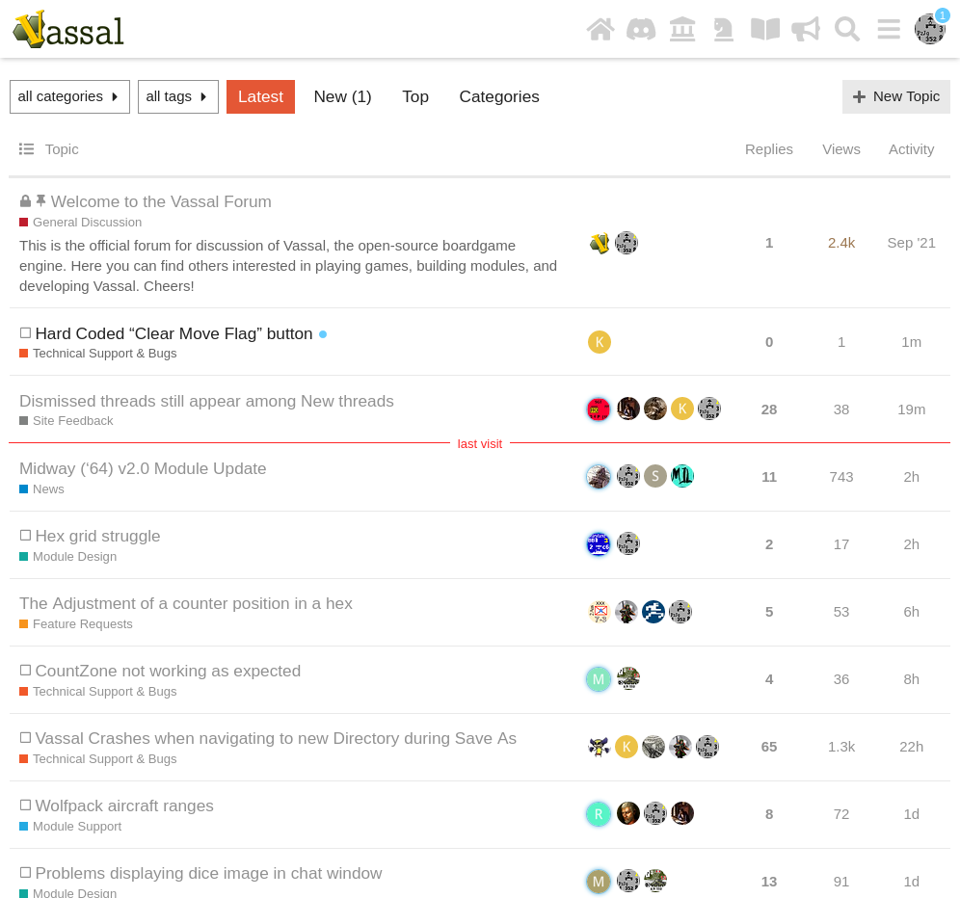Click the home icon in header
Viewport: 960px width, 898px height.
coord(600,29)
